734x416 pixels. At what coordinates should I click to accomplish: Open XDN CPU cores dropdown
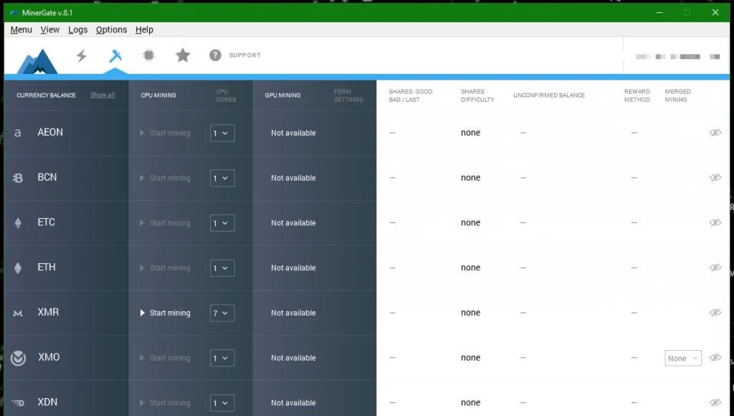(x=222, y=403)
